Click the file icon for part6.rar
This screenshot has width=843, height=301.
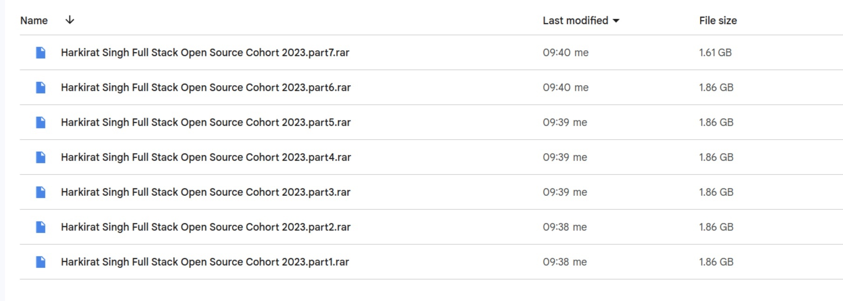41,87
